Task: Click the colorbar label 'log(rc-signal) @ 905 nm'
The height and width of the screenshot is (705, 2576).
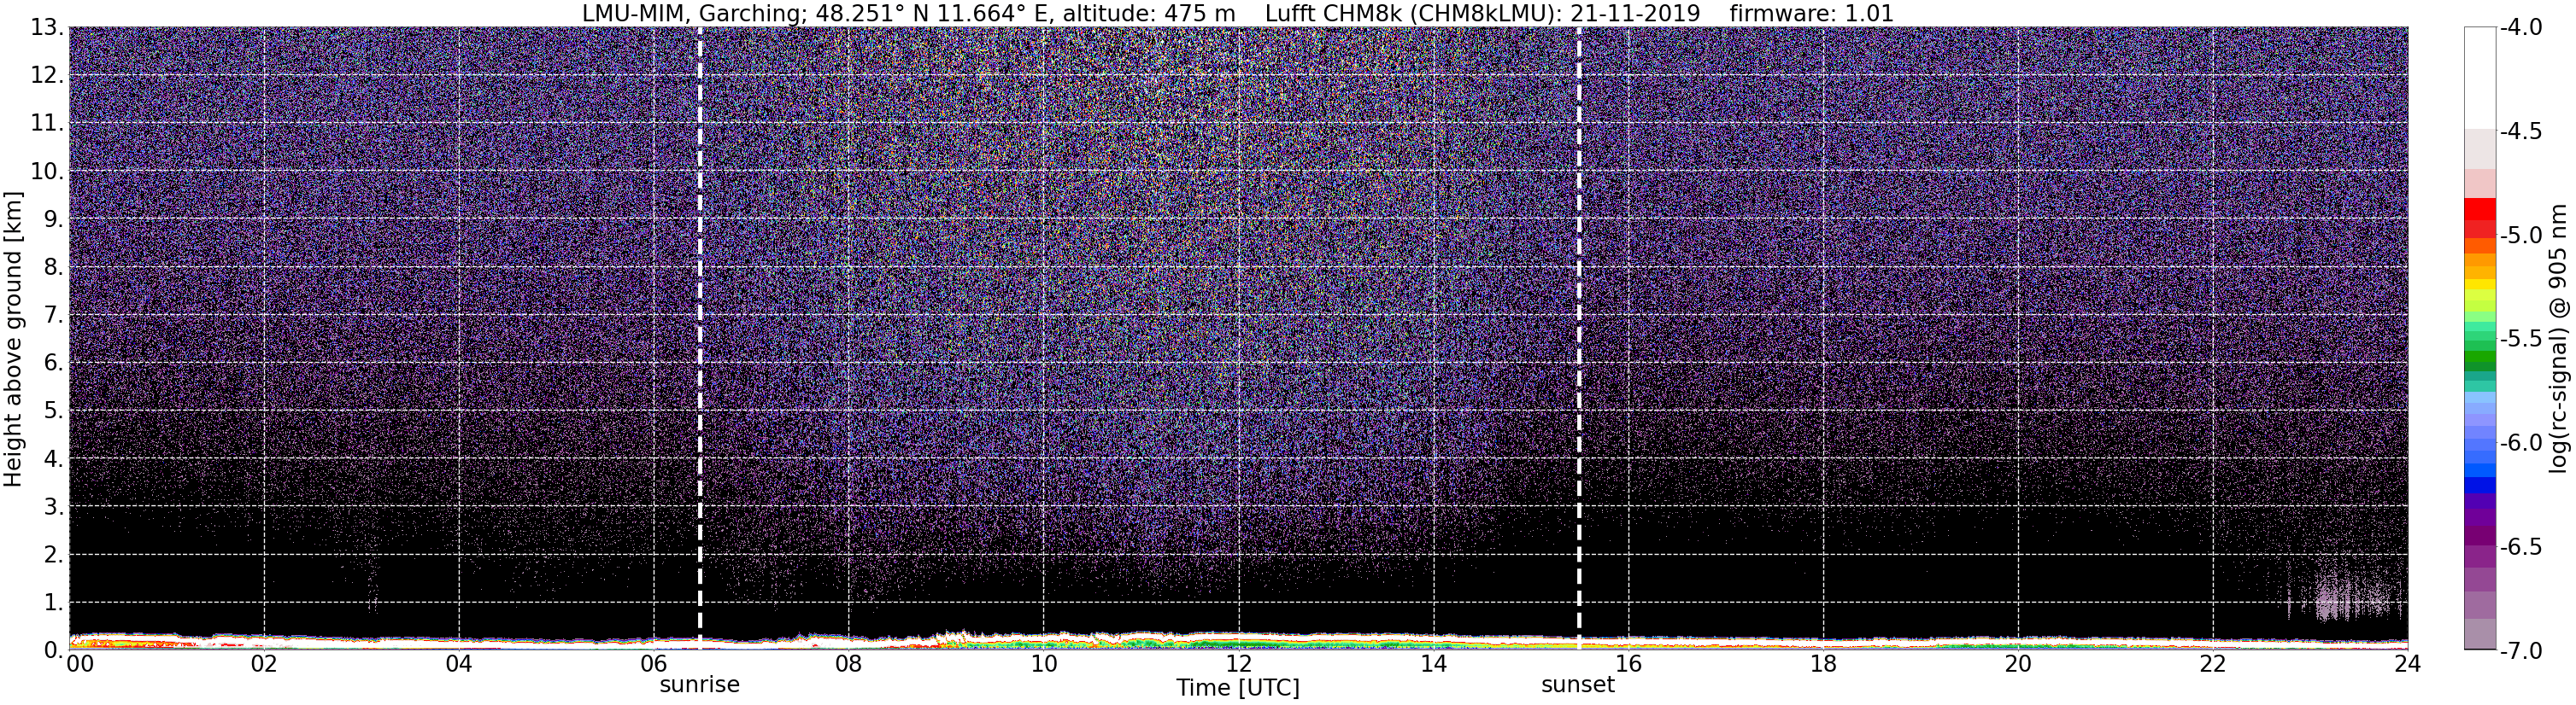Action: (2560, 340)
